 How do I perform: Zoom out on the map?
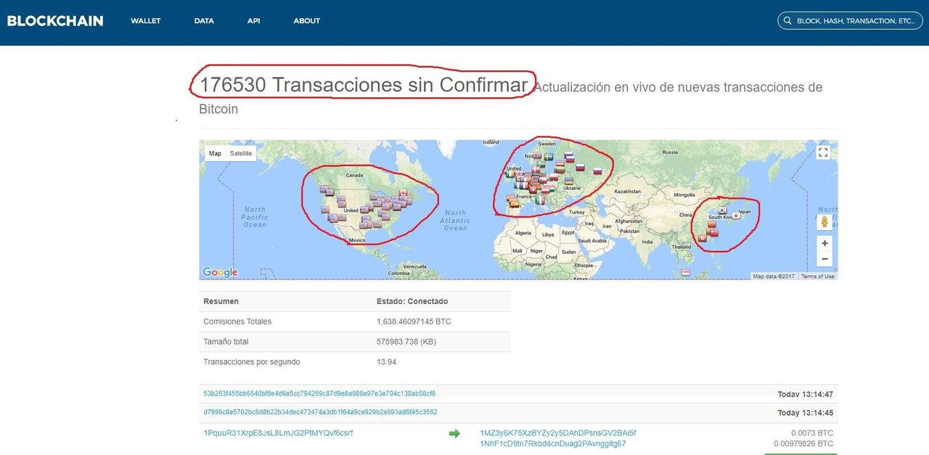click(x=824, y=259)
